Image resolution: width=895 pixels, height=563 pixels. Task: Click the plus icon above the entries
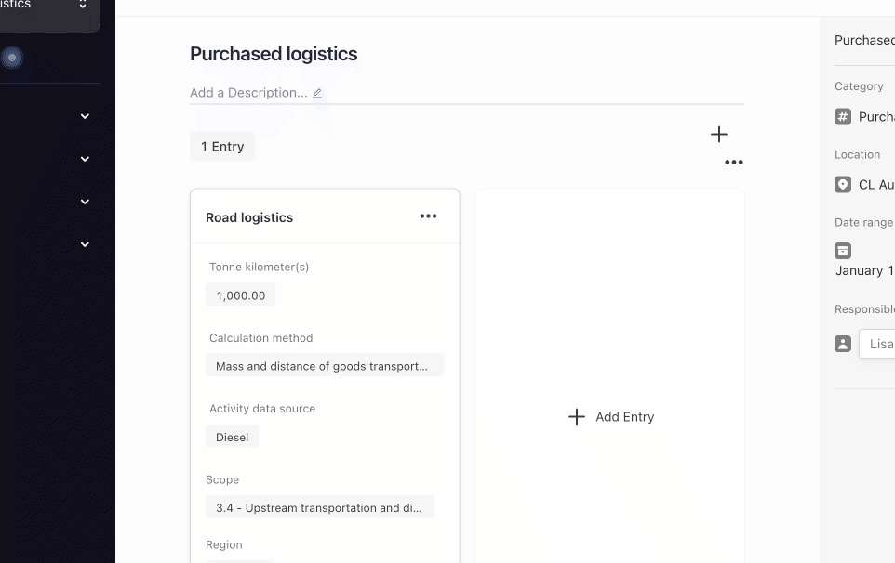(x=718, y=134)
